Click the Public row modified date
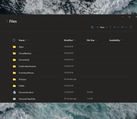This screenshot has width=137, height=119. tap(69, 86)
